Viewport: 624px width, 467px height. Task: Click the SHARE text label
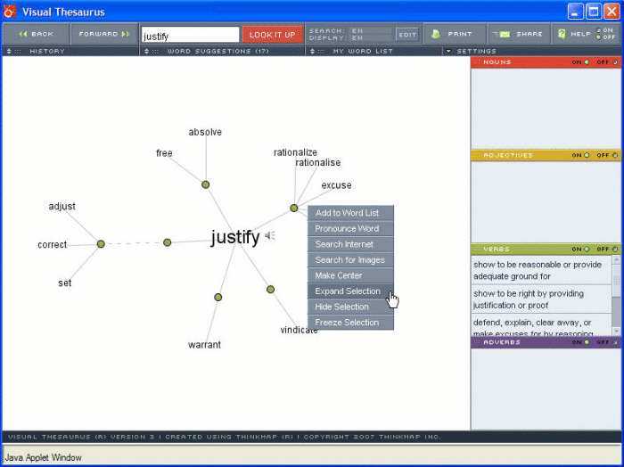point(530,34)
